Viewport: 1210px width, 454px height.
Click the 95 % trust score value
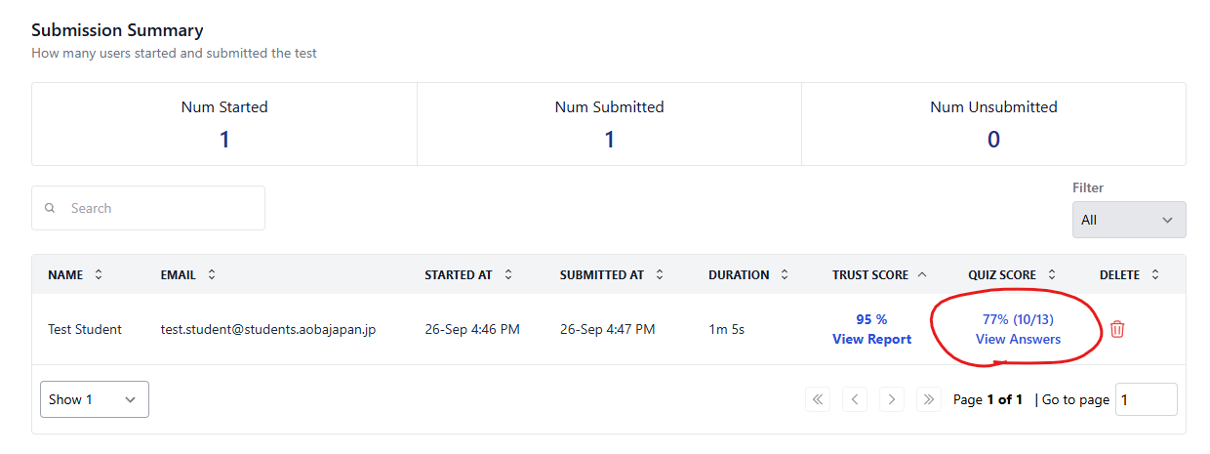(871, 319)
